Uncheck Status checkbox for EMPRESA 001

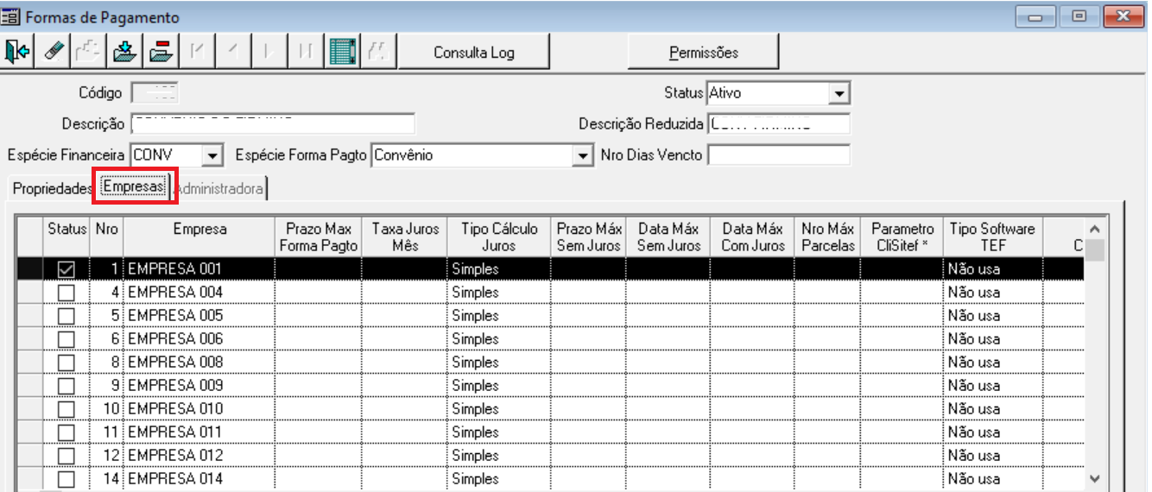tap(66, 270)
